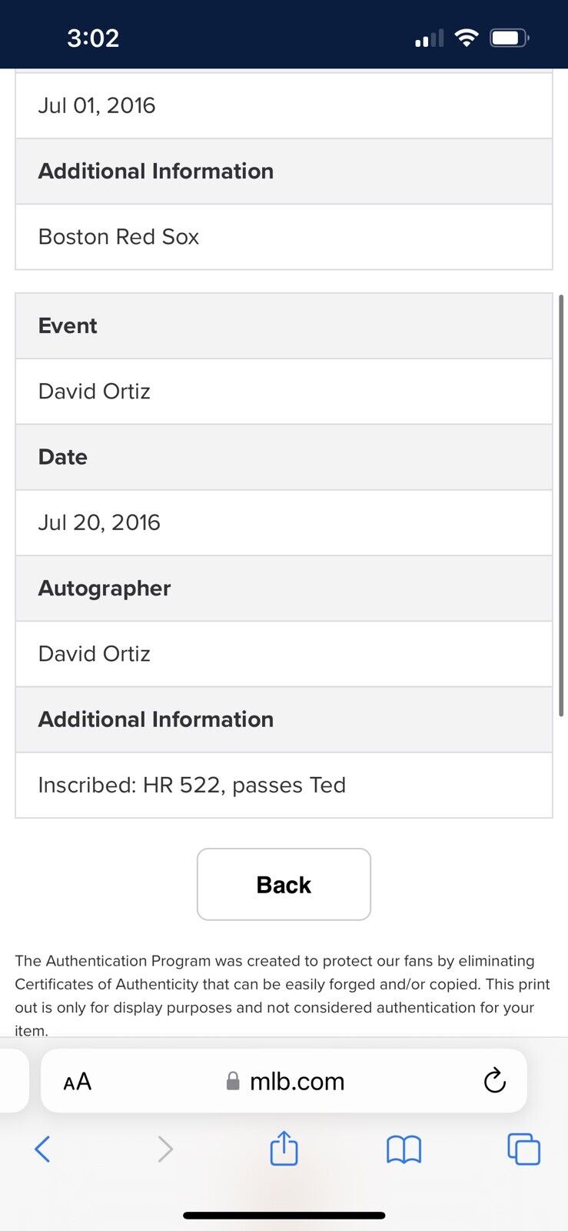Screen dimensions: 568x1231
Task: Tap the browser back arrow
Action: (43, 1149)
